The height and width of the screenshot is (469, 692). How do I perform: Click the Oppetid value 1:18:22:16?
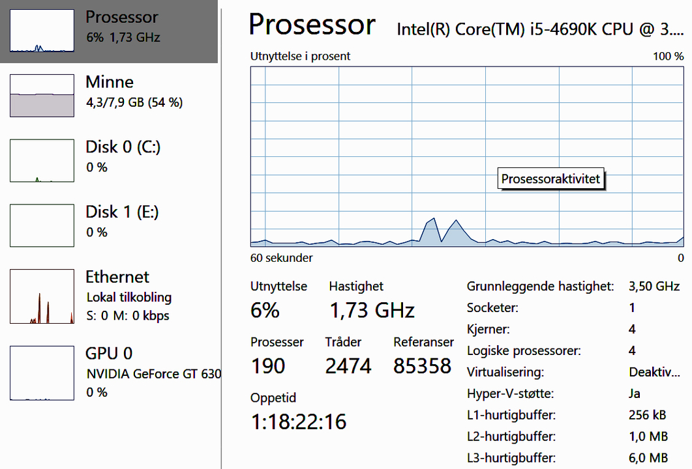298,422
